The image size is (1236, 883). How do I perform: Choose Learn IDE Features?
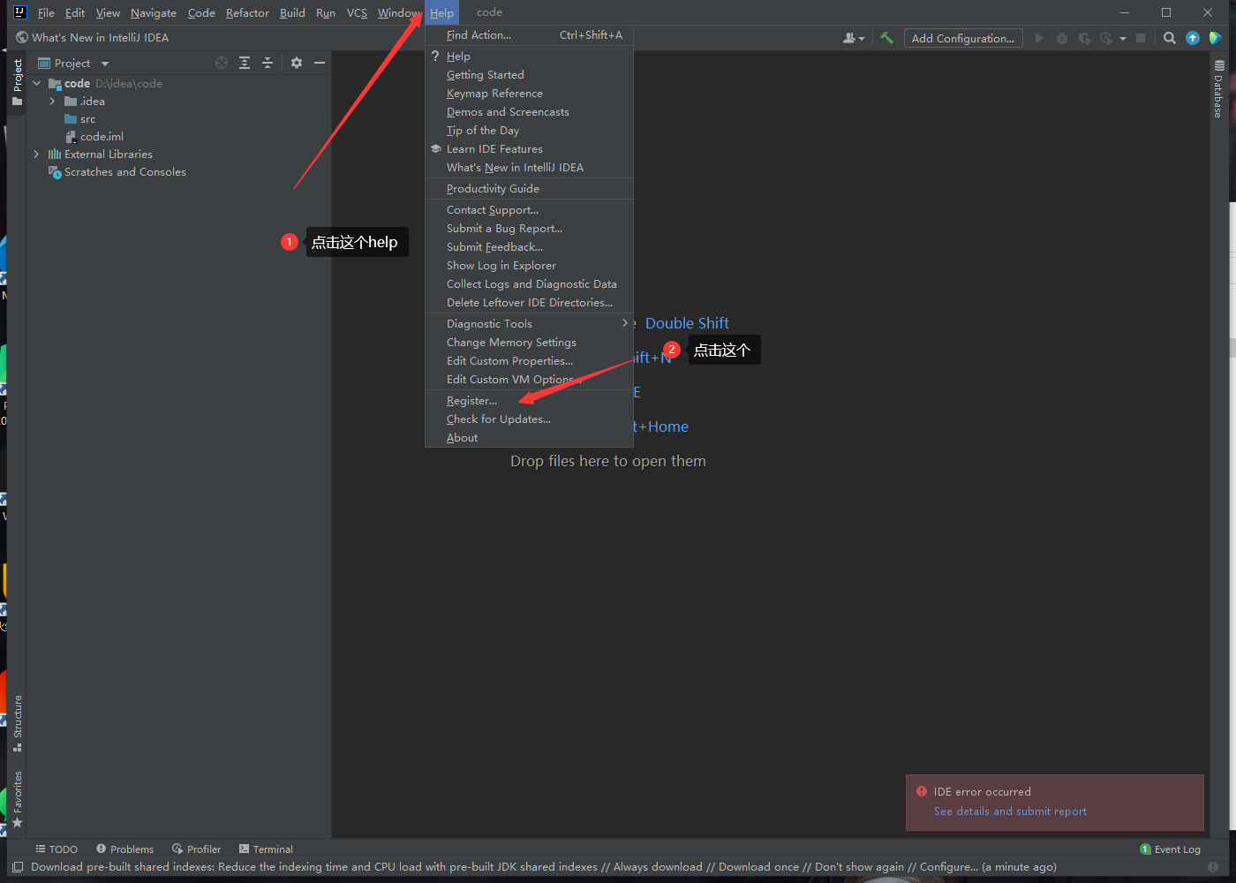529,149
